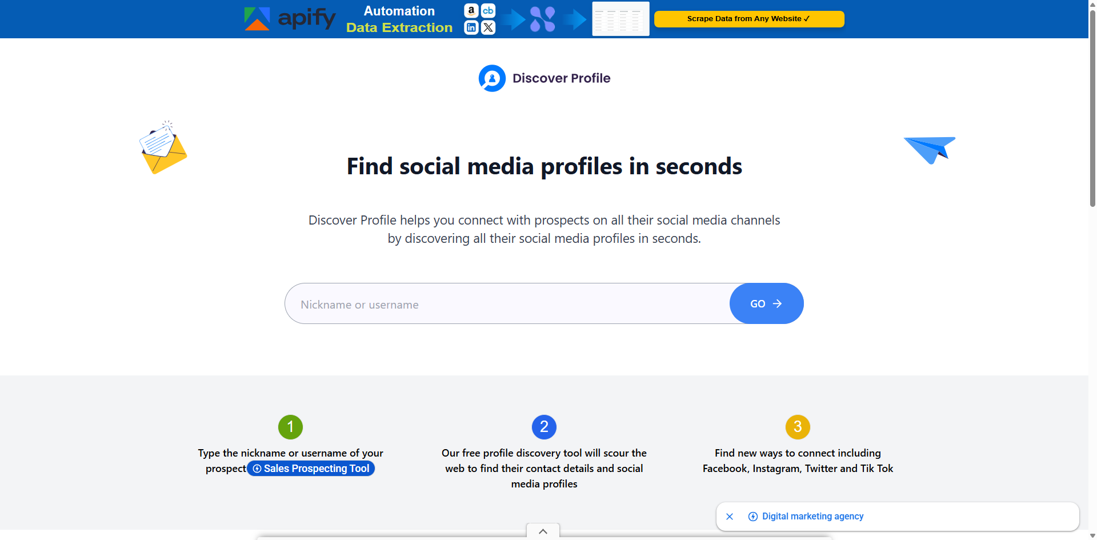The image size is (1097, 540).
Task: Expand the bottom panel via the up chevron
Action: (543, 531)
